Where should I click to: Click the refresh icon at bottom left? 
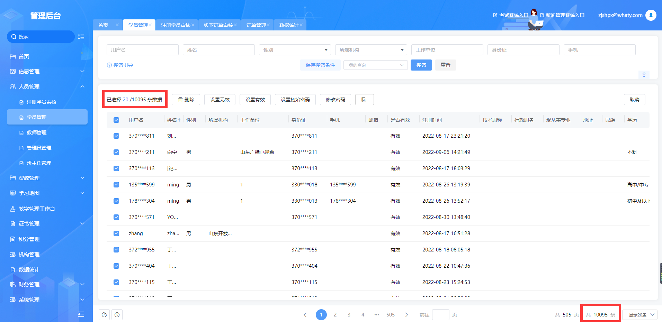(x=104, y=315)
